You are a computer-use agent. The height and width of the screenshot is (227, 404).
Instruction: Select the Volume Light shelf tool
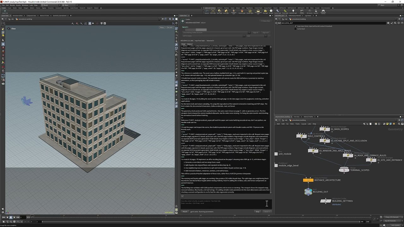coord(242,11)
